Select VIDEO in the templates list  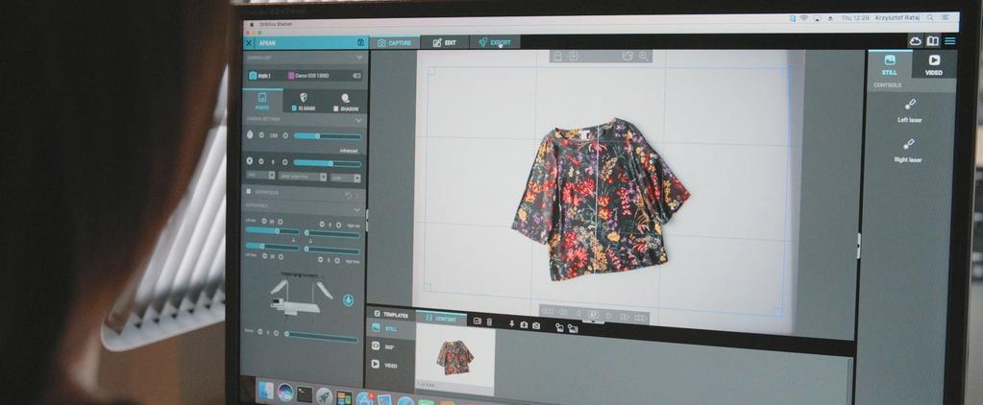[390, 365]
